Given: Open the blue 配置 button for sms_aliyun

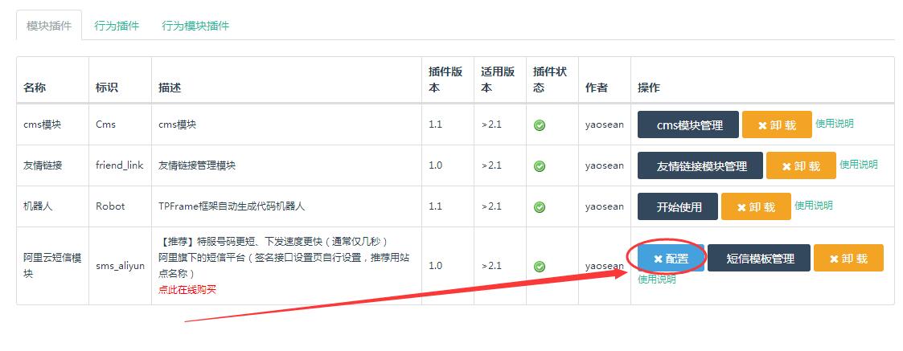Looking at the screenshot, I should [671, 259].
